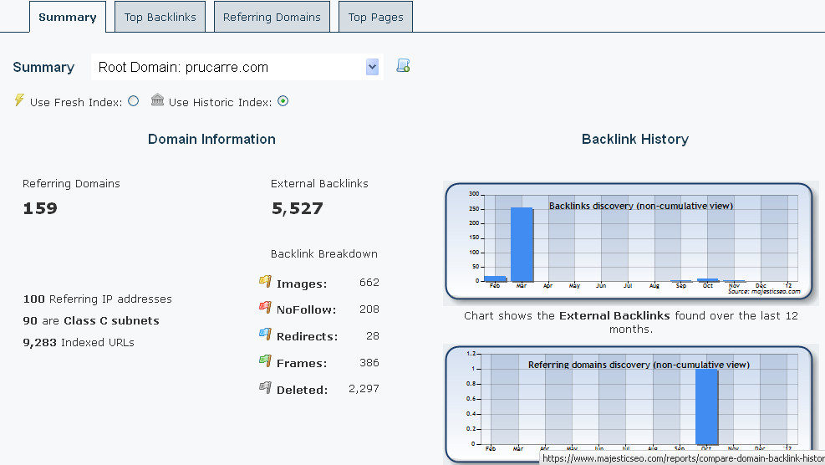Switch to the Top Backlinks tab

pyautogui.click(x=159, y=17)
